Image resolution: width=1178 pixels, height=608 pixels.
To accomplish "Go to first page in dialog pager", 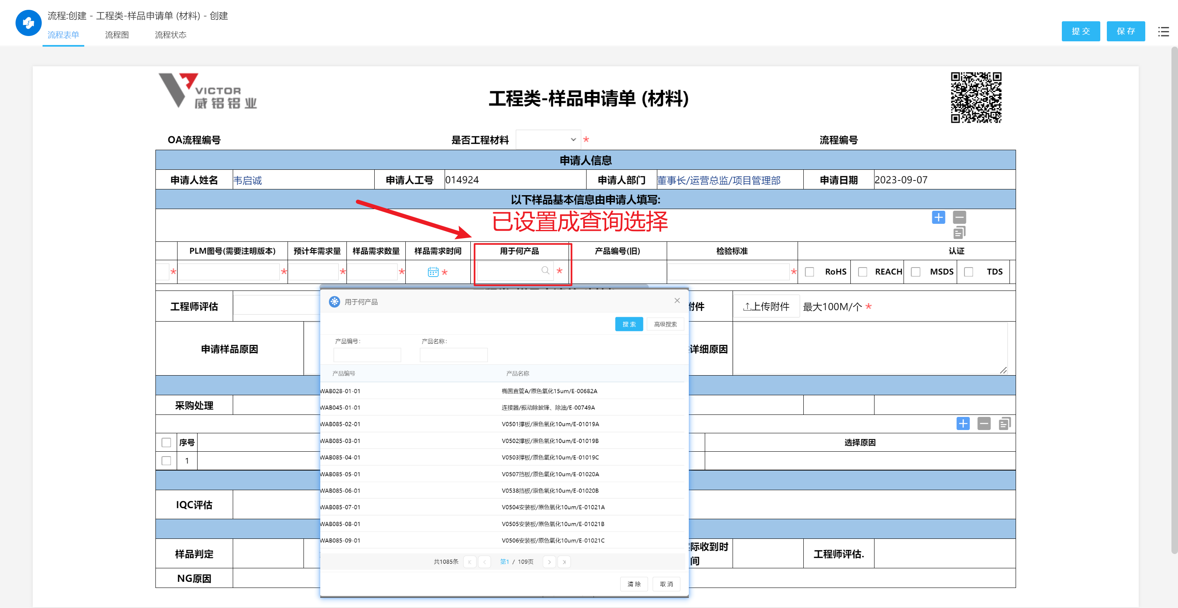I will pos(470,562).
